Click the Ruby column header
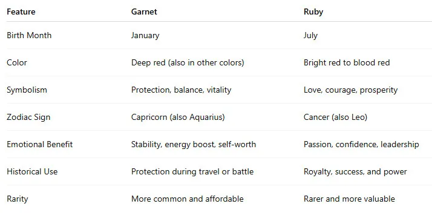 (313, 12)
